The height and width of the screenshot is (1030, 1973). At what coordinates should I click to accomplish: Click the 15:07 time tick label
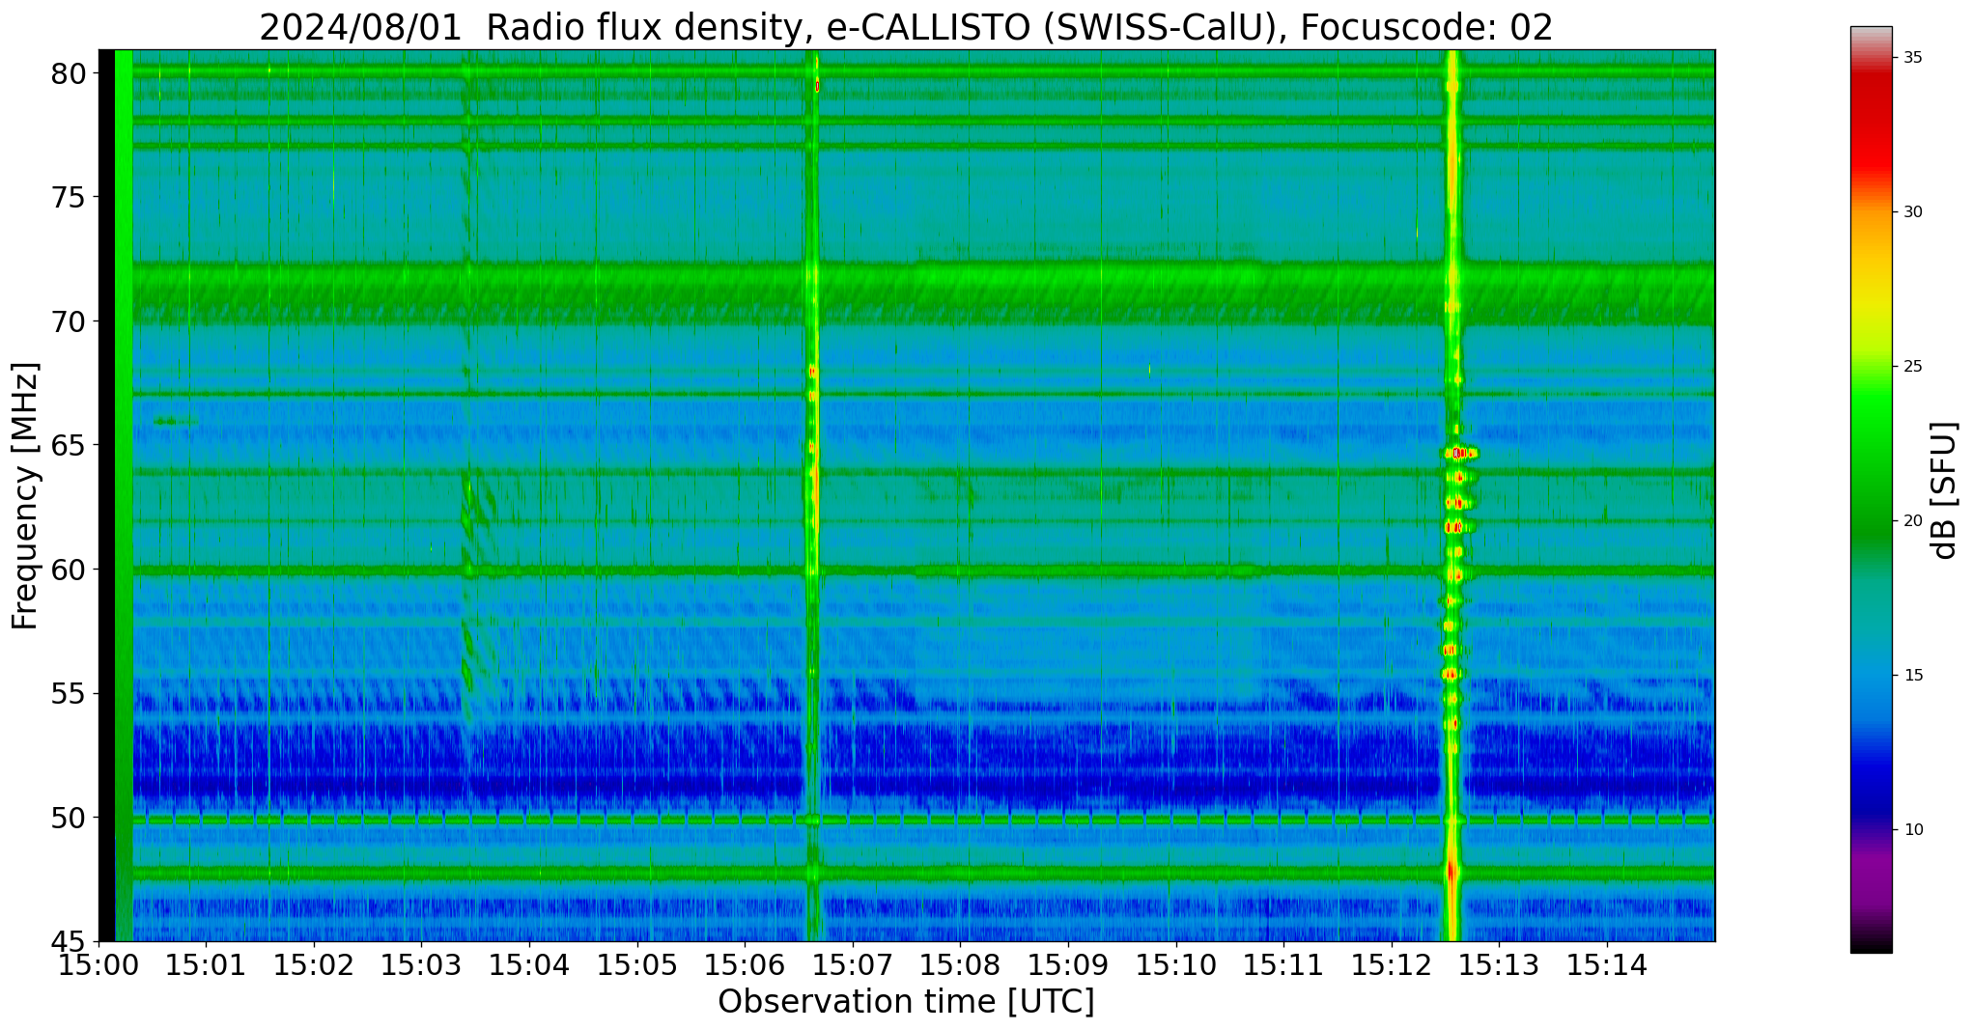[x=853, y=964]
